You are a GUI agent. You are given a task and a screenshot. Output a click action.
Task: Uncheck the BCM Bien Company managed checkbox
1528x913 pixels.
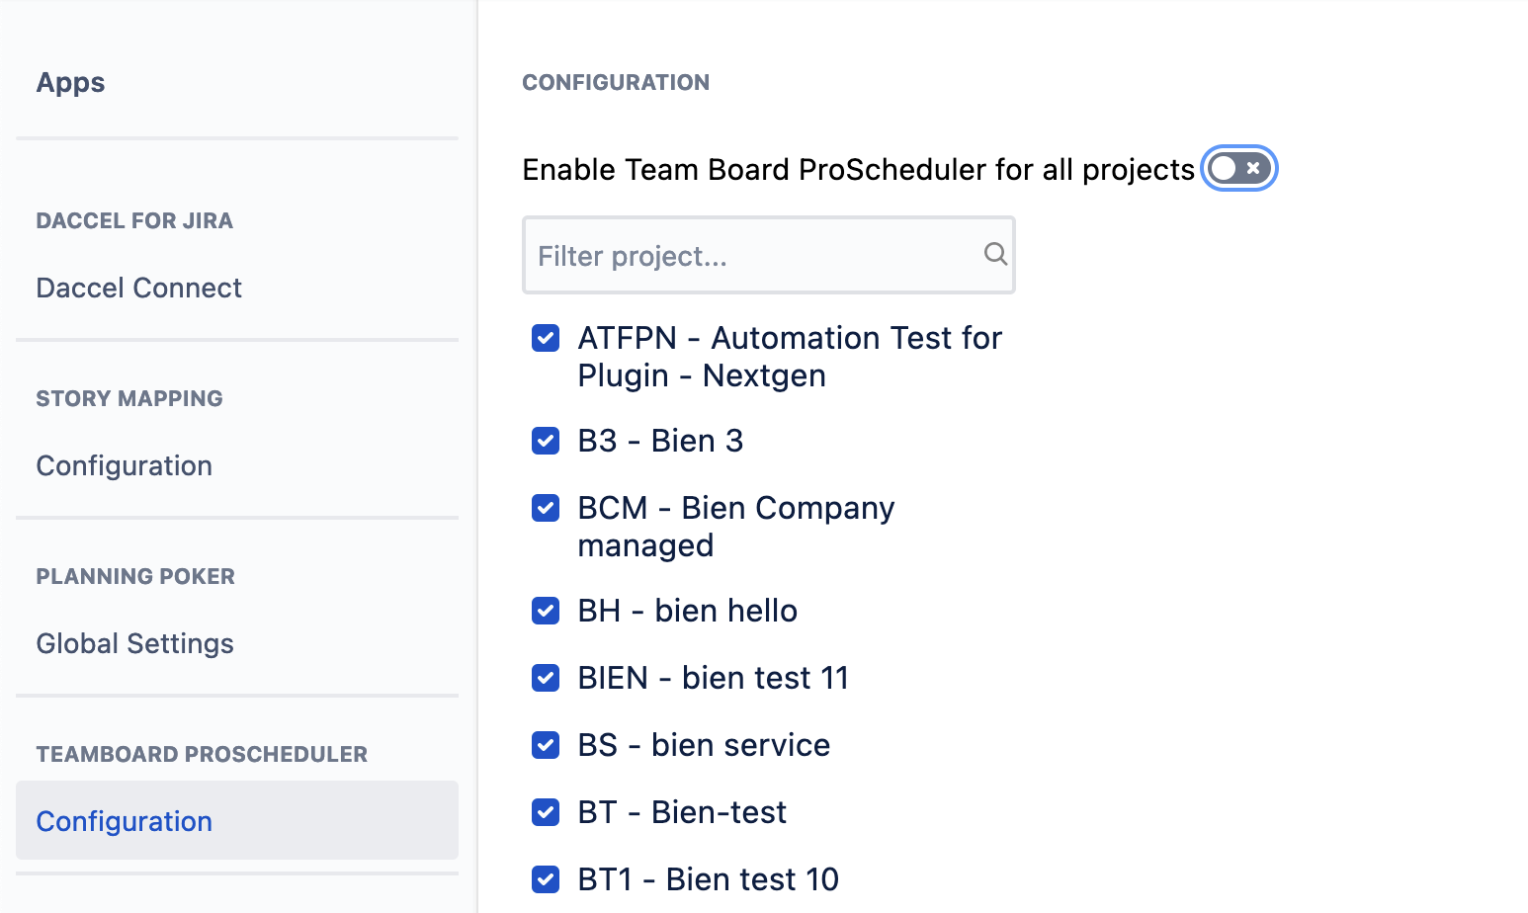546,508
